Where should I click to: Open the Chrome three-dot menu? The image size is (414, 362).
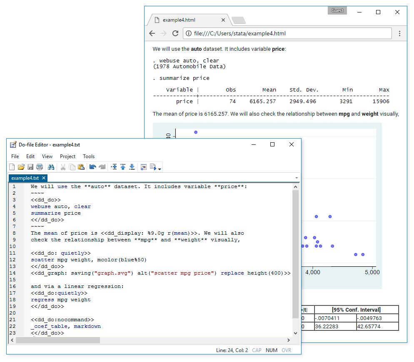pos(399,34)
